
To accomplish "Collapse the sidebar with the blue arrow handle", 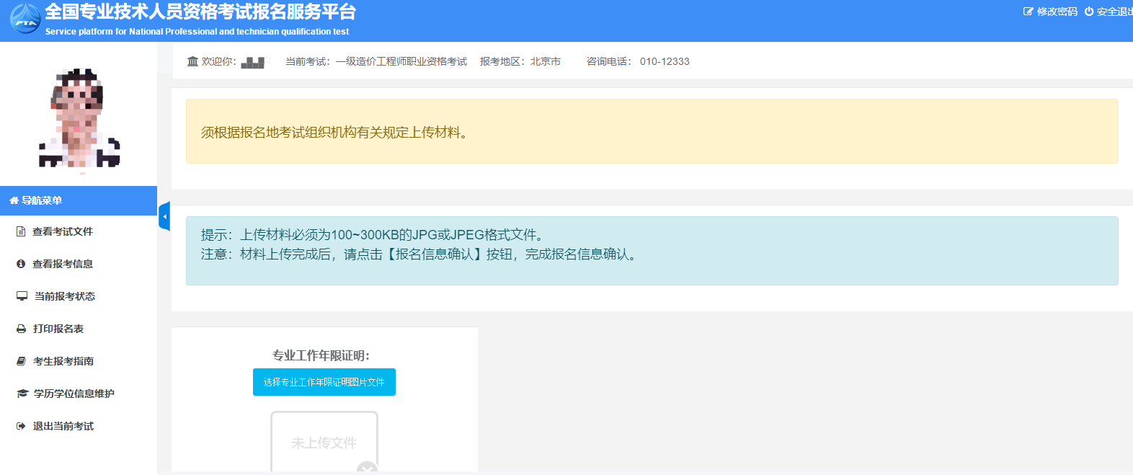I will coord(164,216).
